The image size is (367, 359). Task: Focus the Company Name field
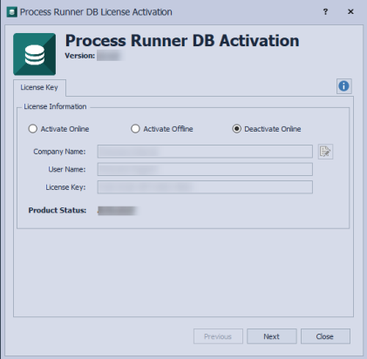point(205,152)
